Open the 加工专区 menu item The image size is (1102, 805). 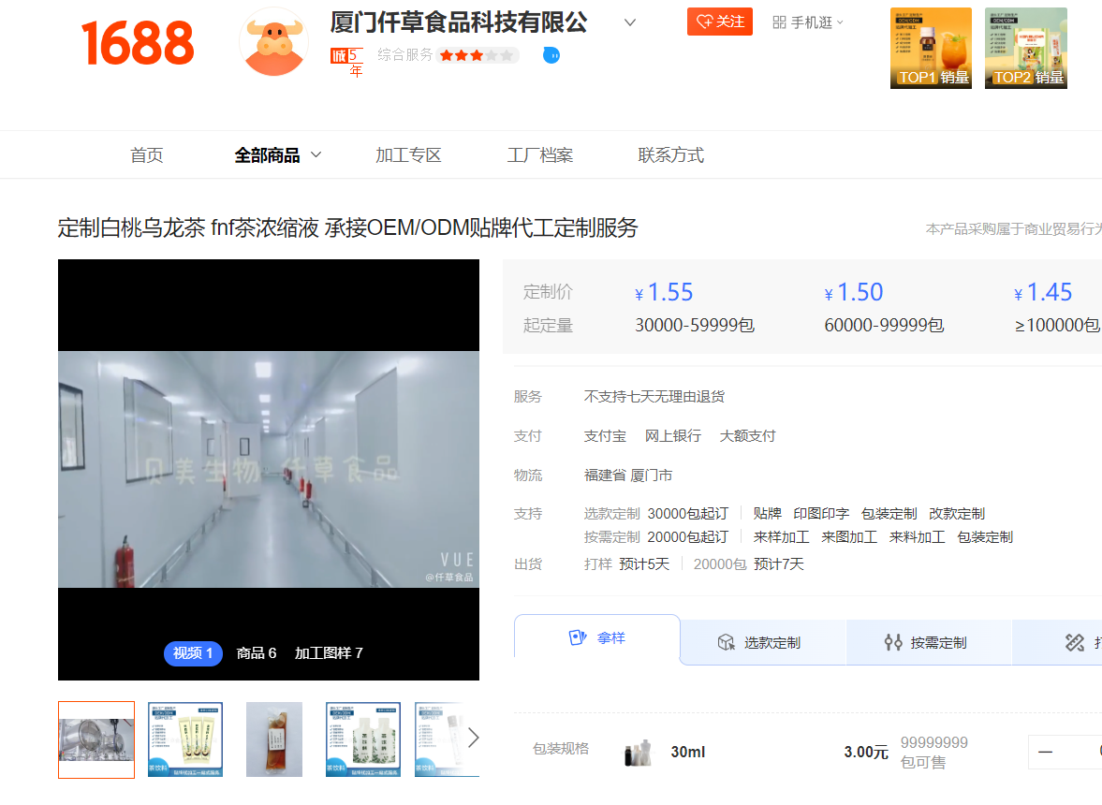[408, 155]
